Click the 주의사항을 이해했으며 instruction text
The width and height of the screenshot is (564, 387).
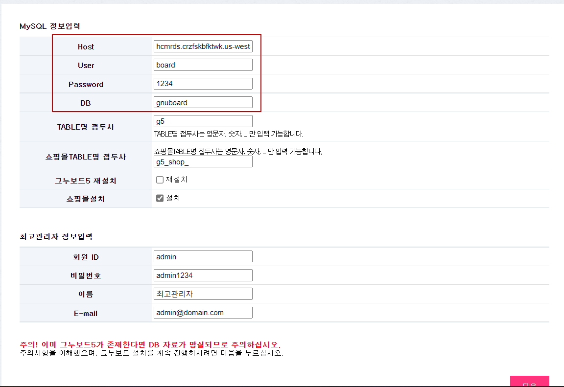point(151,353)
